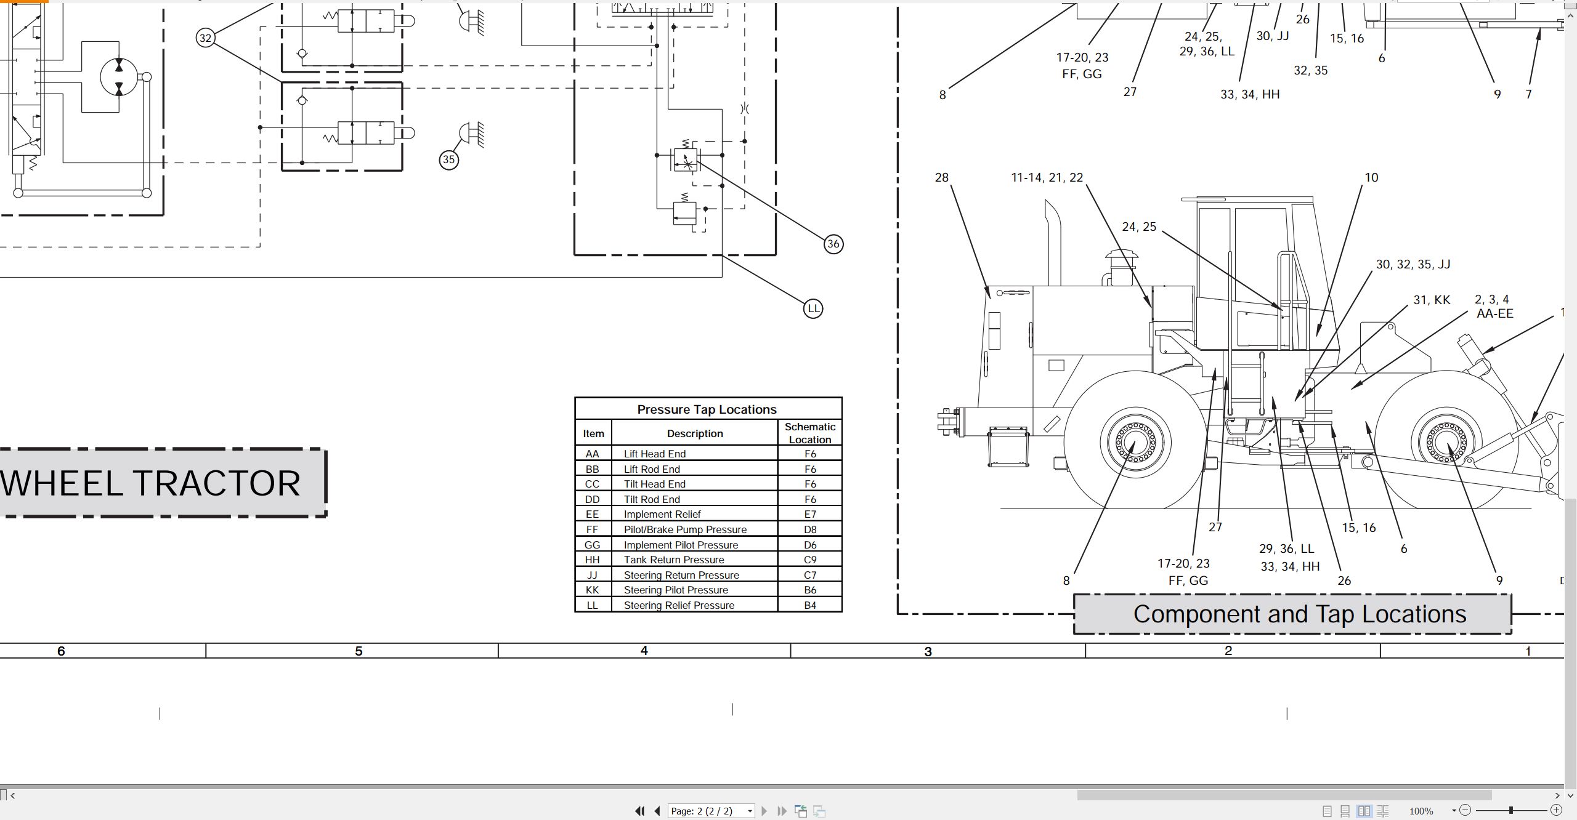Image resolution: width=1577 pixels, height=820 pixels.
Task: Click the D8 schematic location cell
Action: coord(810,529)
